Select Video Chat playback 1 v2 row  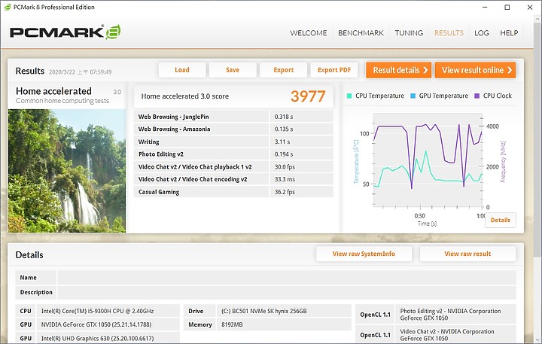[x=233, y=166]
